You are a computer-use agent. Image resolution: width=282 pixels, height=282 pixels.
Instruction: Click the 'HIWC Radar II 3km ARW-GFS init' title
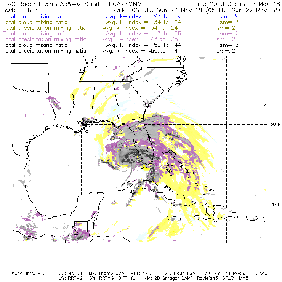click(51, 4)
